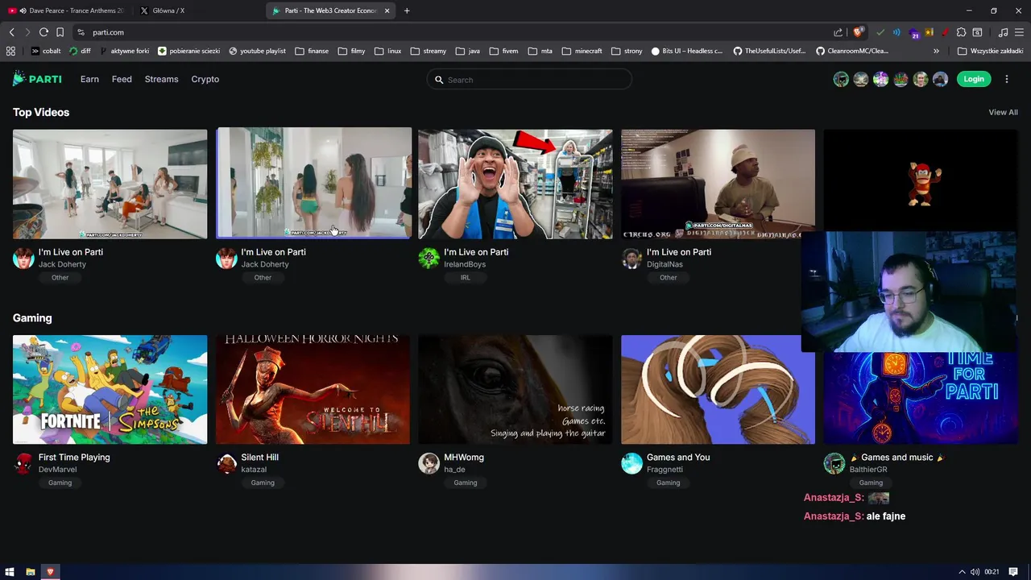Click DigitalNas channel avatar

point(631,258)
